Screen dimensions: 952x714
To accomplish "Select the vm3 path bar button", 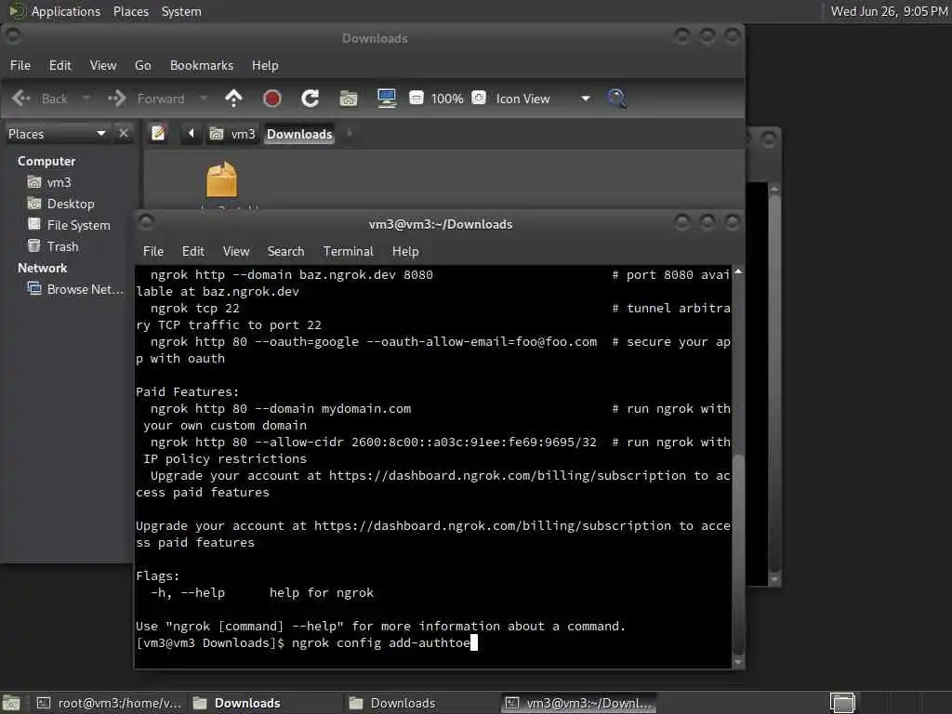I will [232, 134].
